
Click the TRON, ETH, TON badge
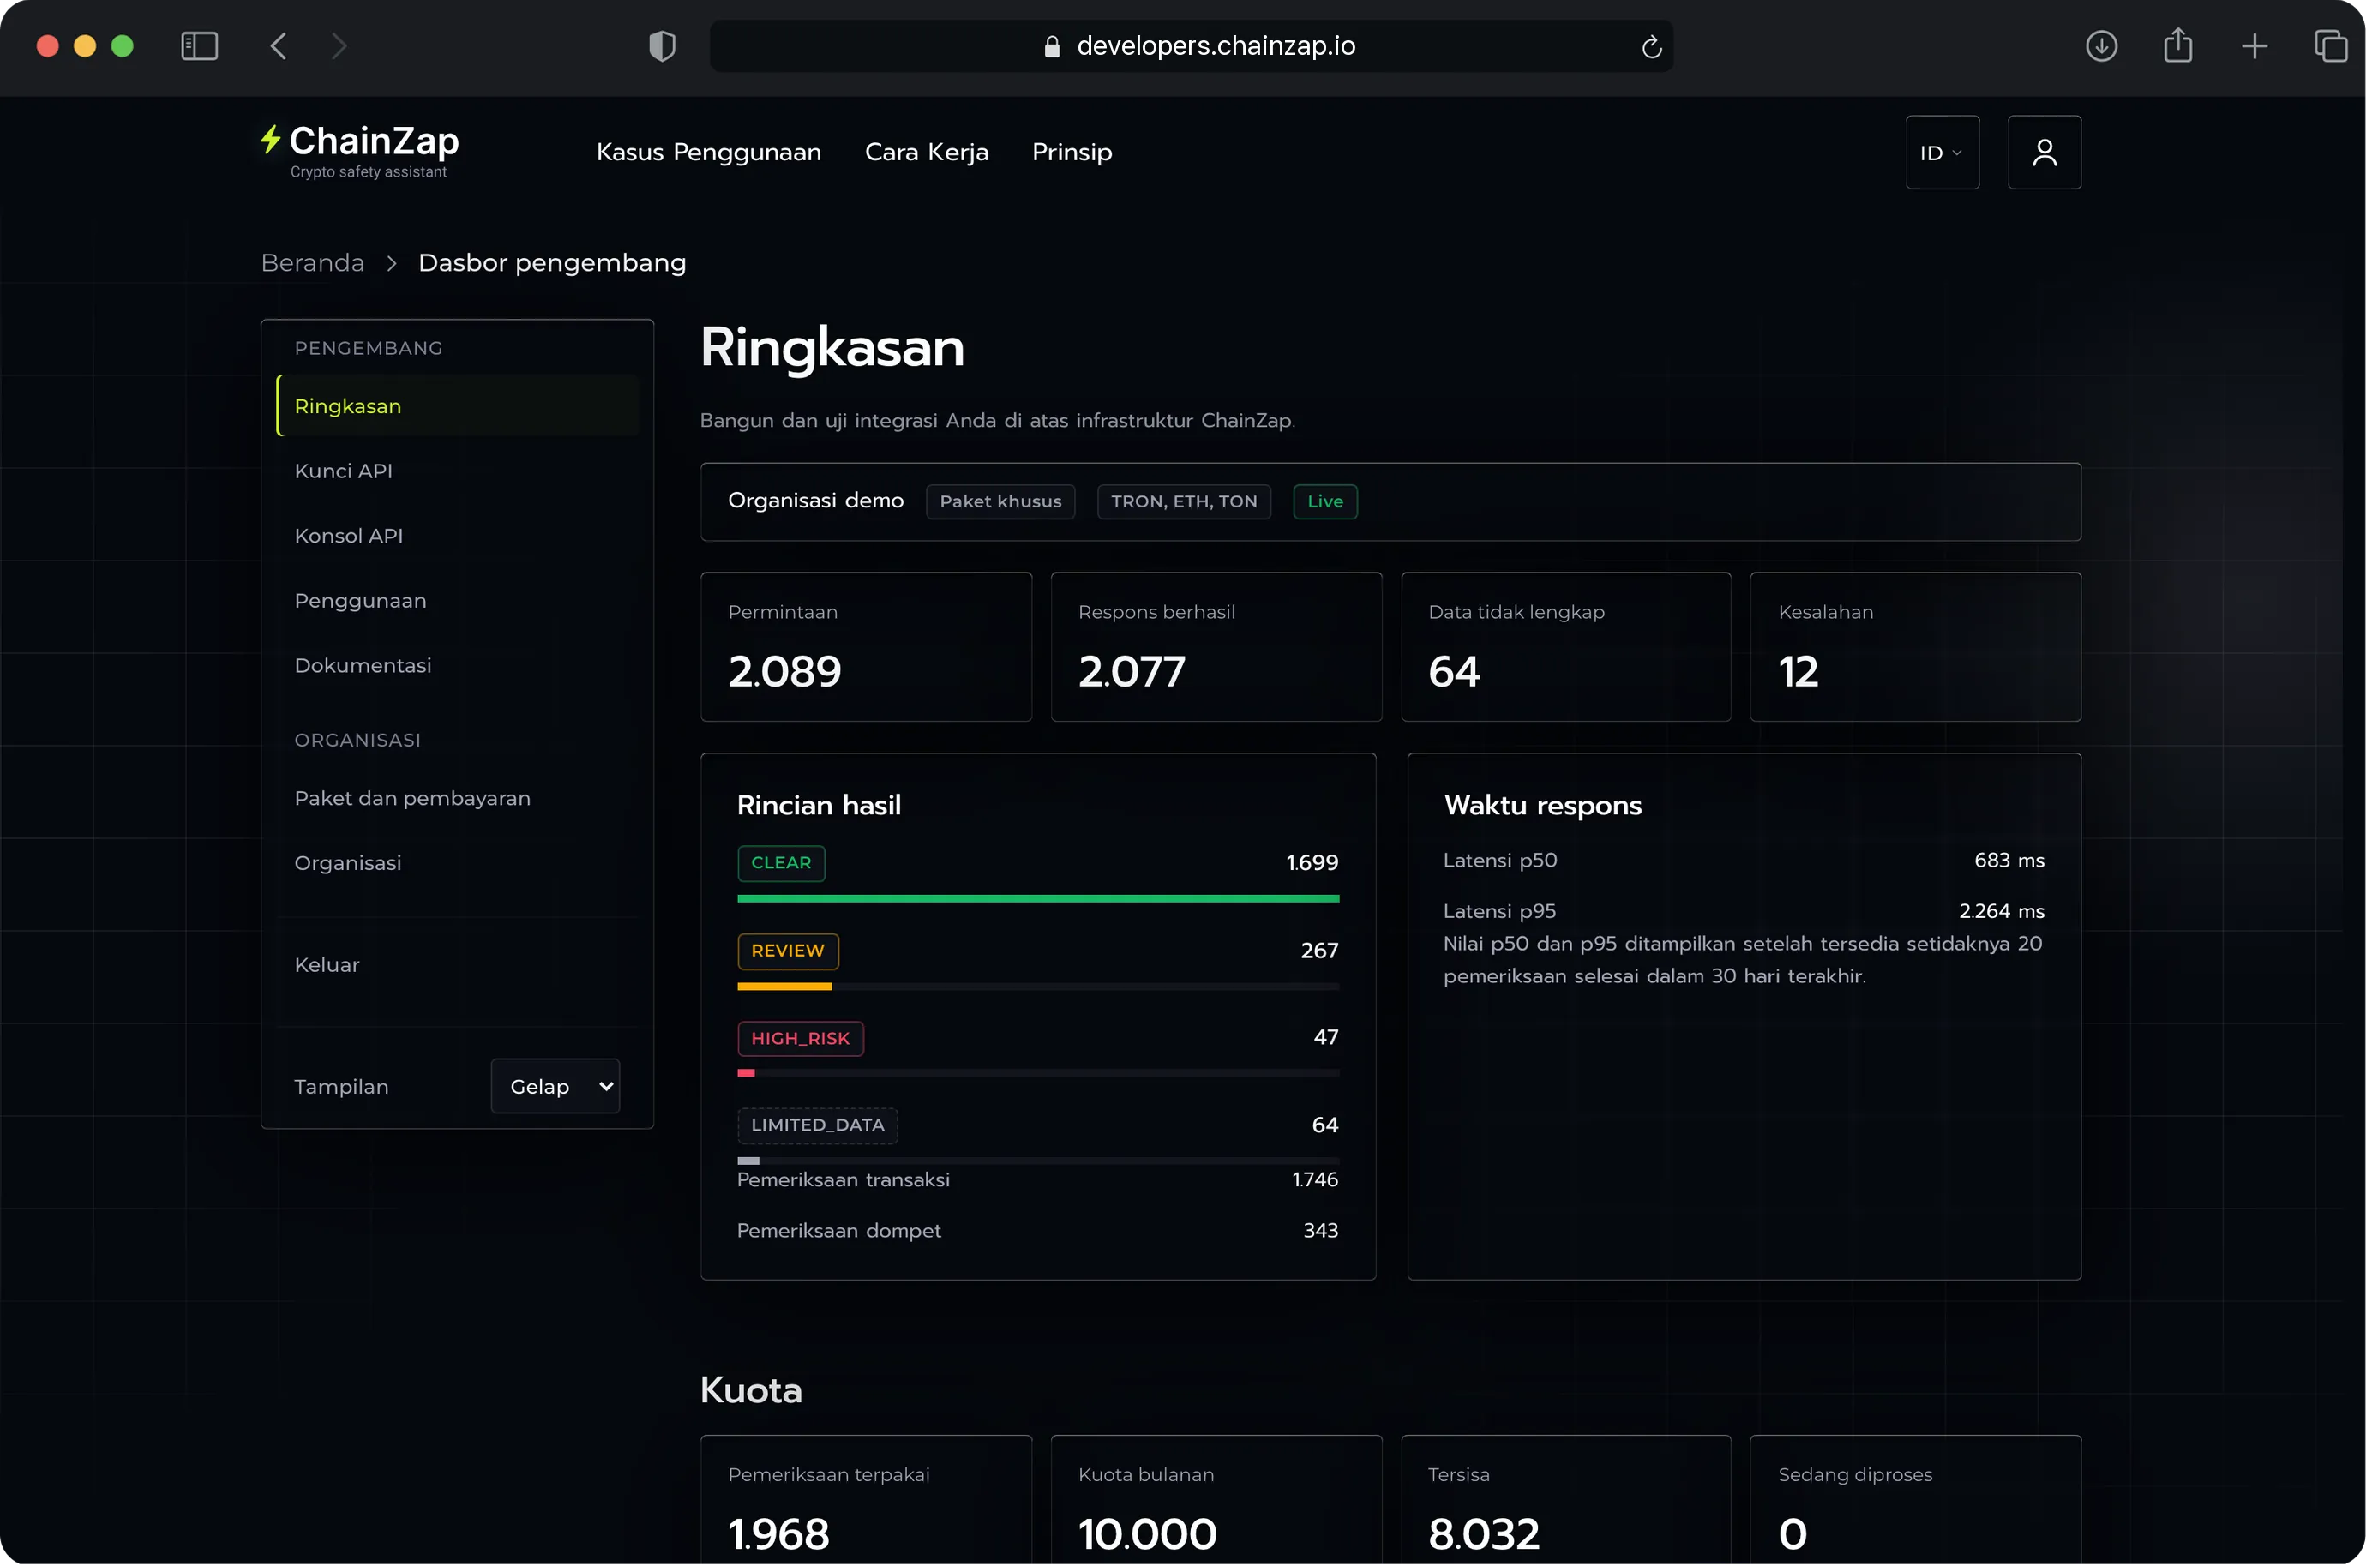[1184, 501]
